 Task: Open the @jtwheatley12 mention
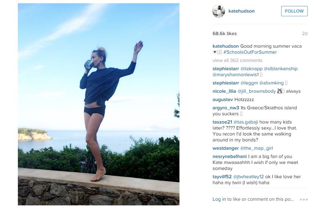[248, 177]
